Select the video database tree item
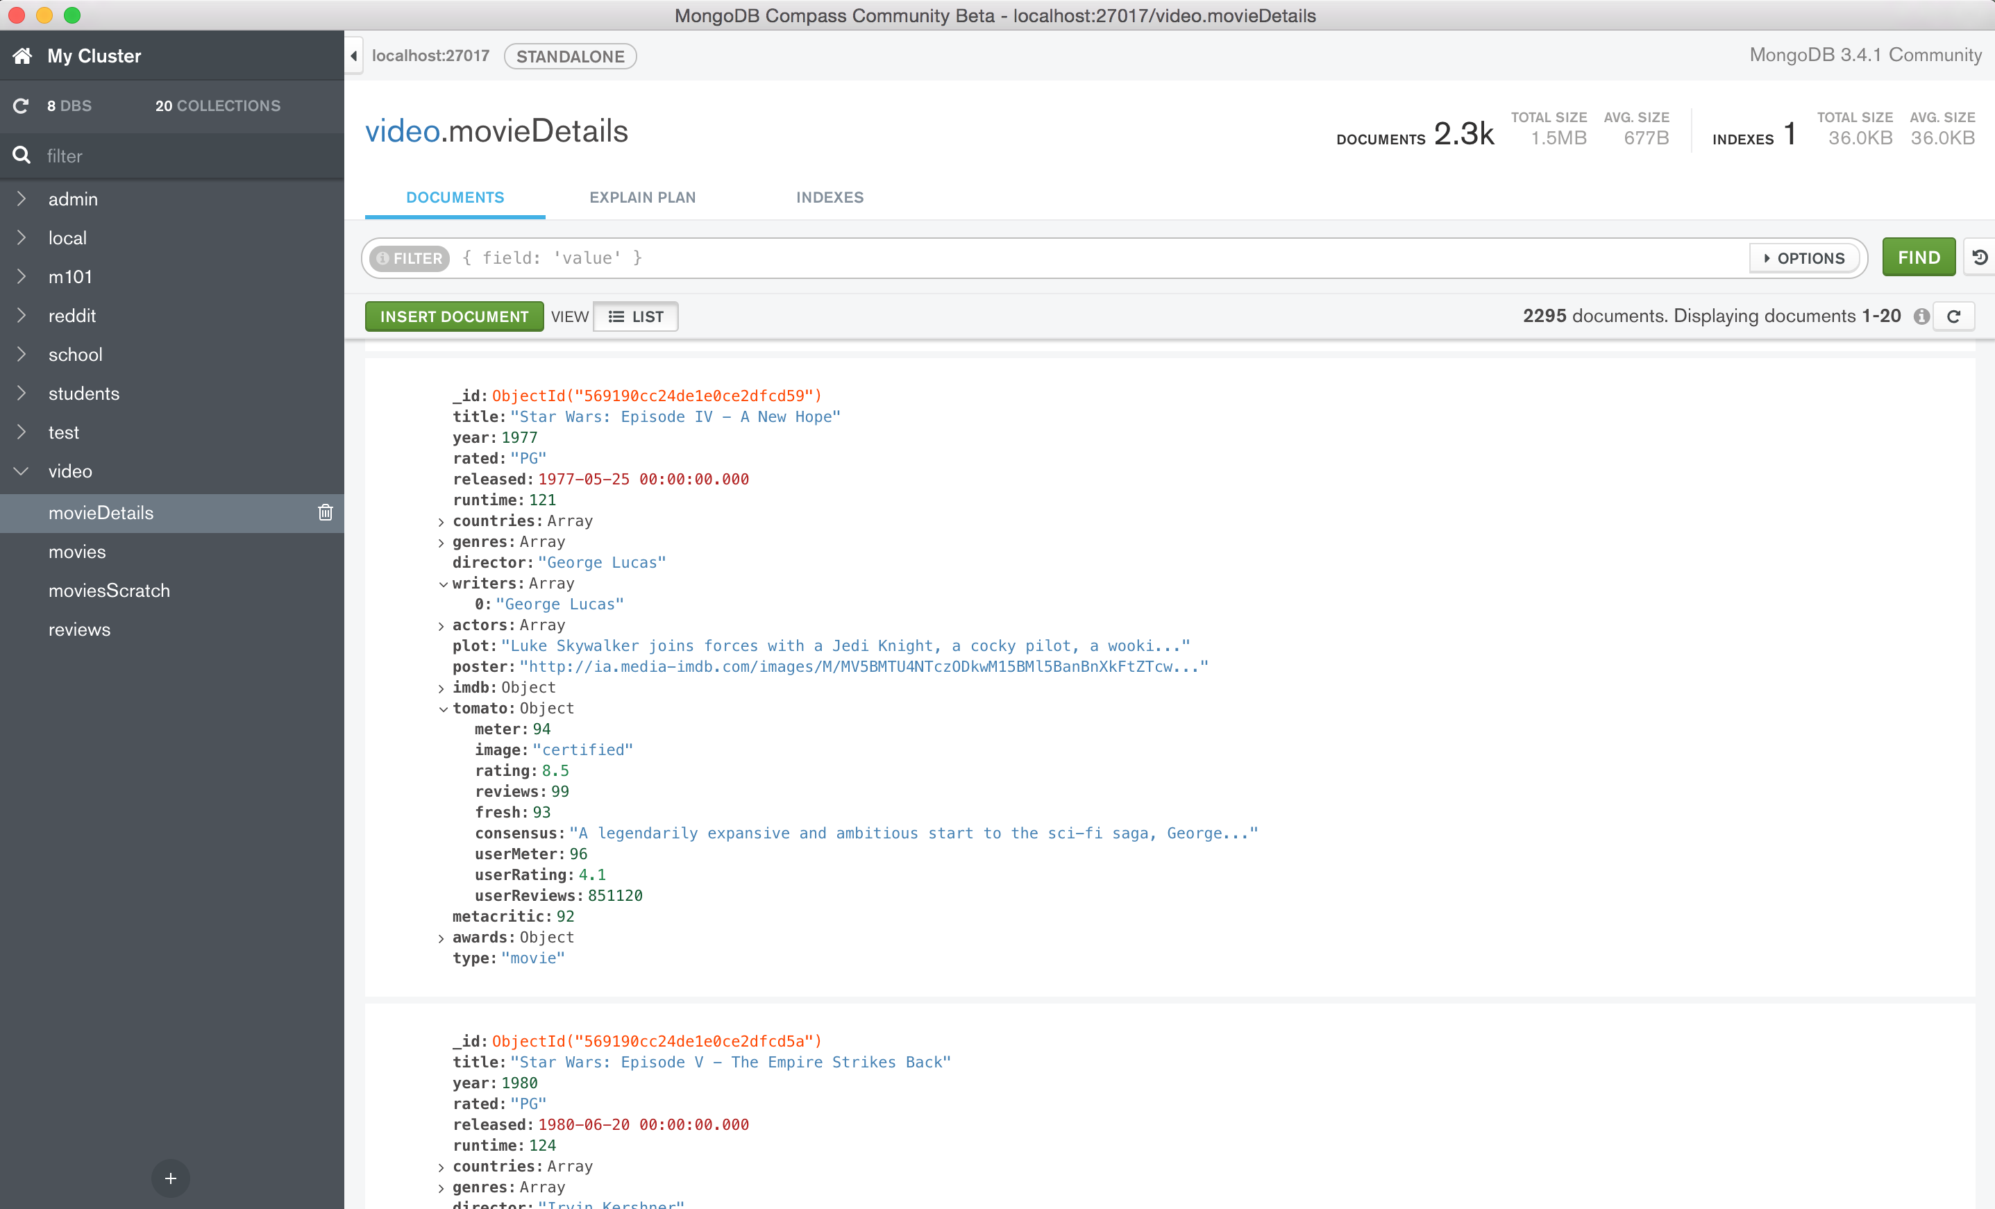The height and width of the screenshot is (1209, 1995). coord(70,471)
